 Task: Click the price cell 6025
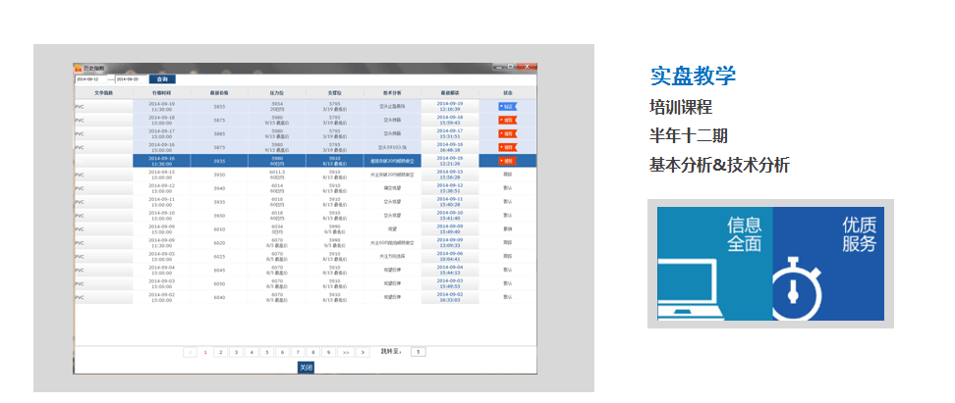(x=219, y=257)
